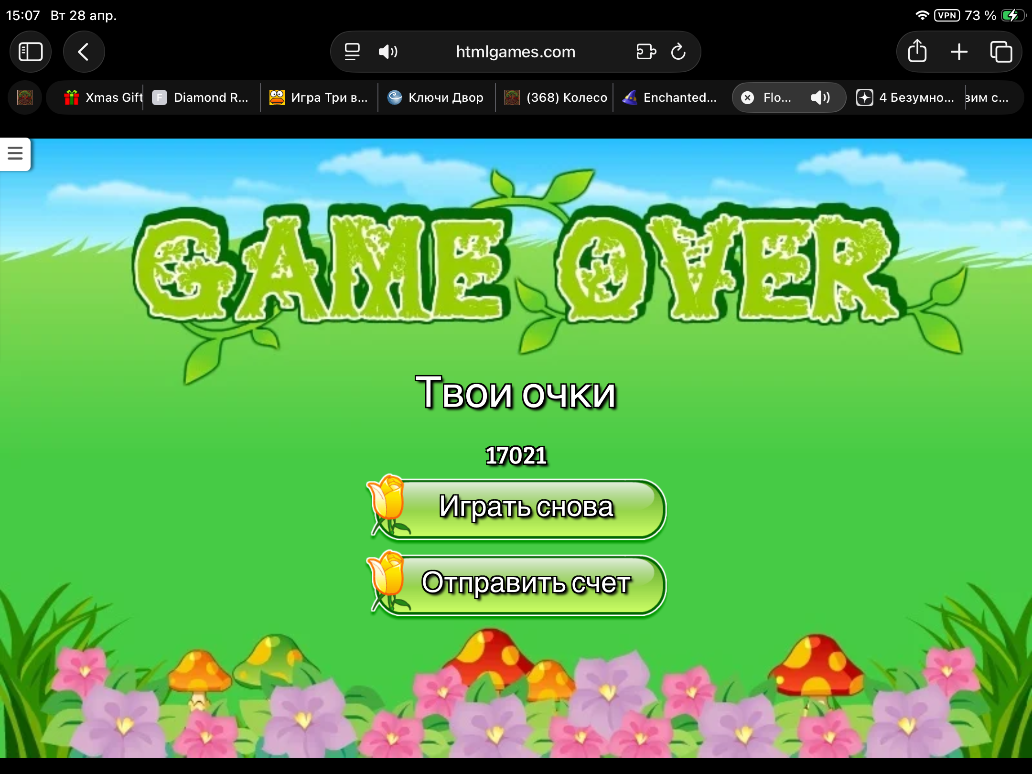Close the active Flo... tab
Image resolution: width=1032 pixels, height=774 pixels.
(748, 97)
